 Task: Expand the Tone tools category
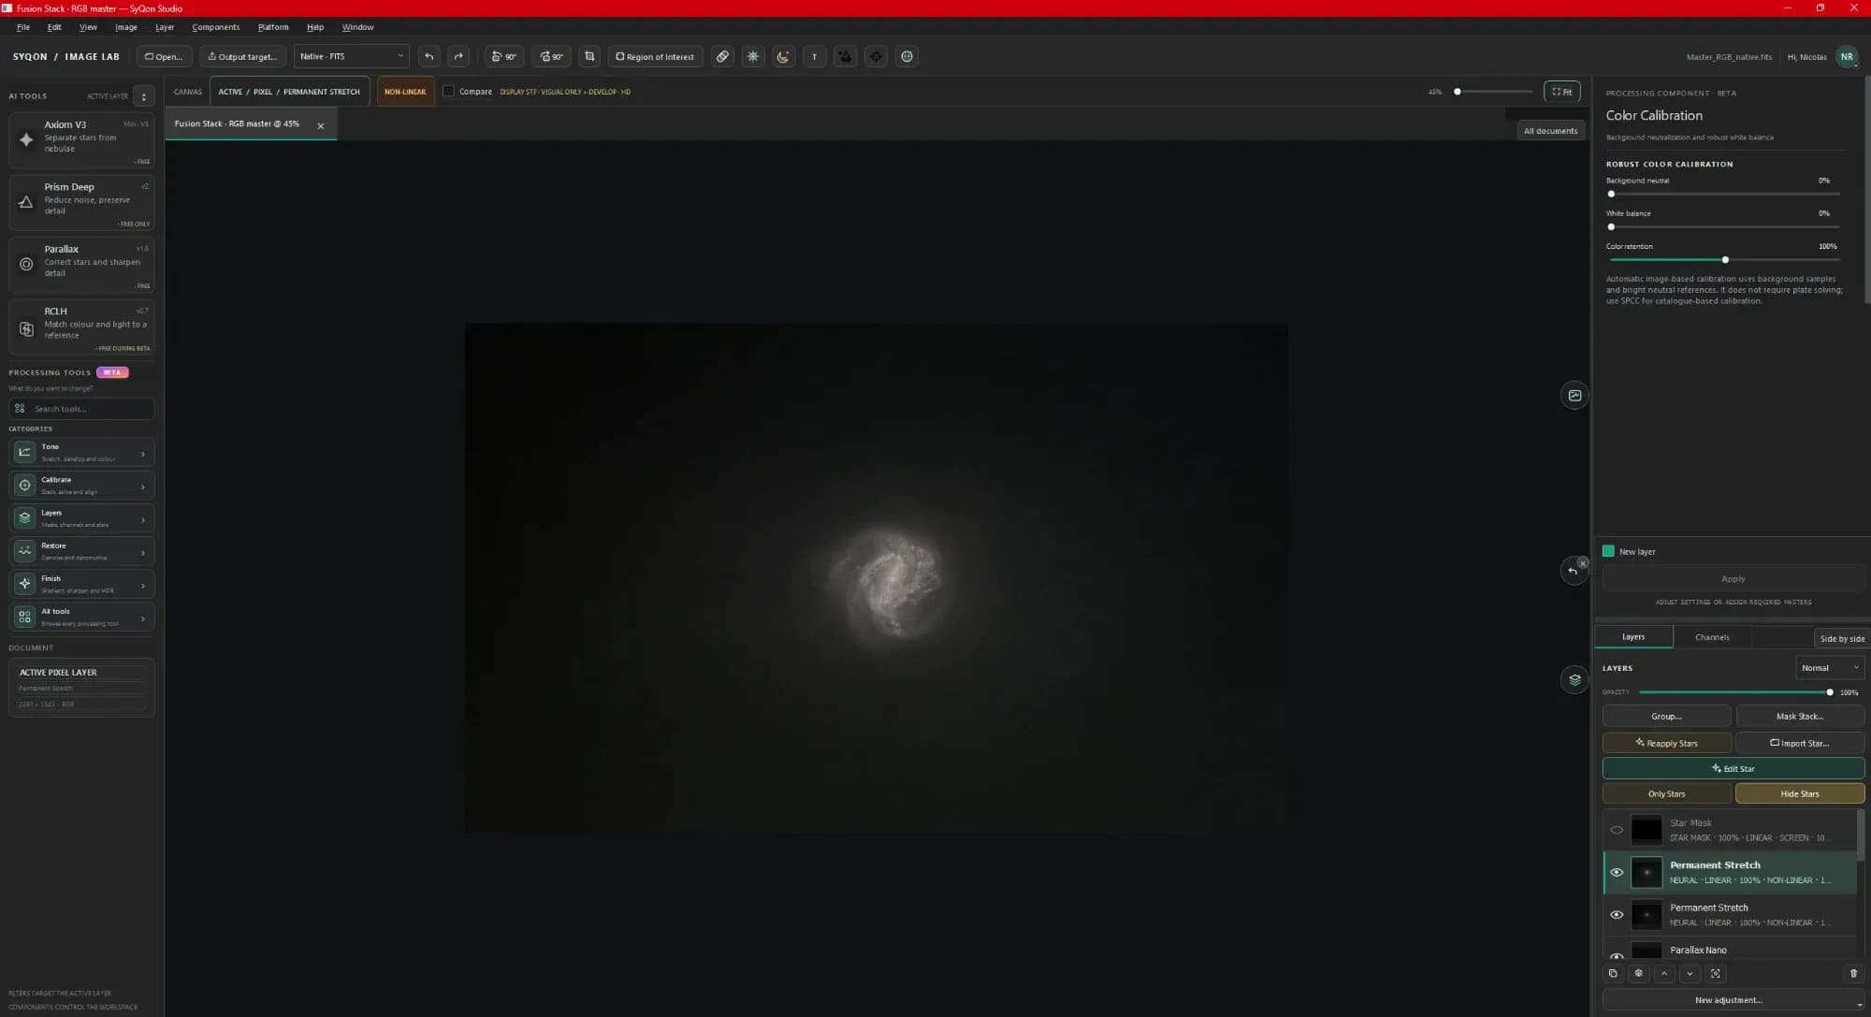click(x=81, y=452)
